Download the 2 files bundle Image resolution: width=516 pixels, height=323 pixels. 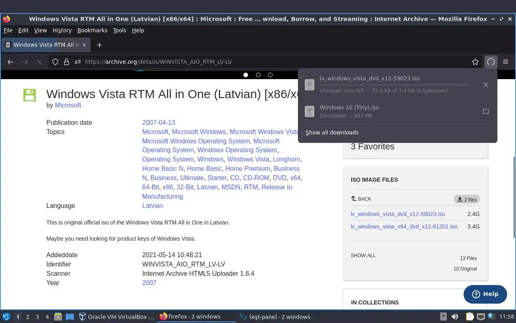(467, 199)
